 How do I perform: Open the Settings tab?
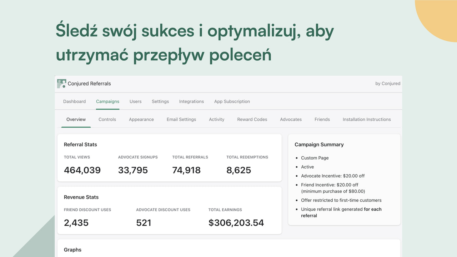tap(160, 101)
